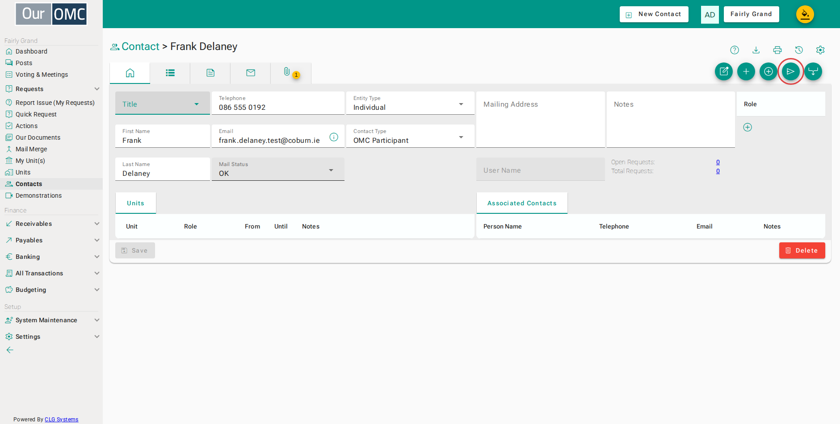Click the Open Requests count link
This screenshot has width=840, height=424.
pos(718,162)
